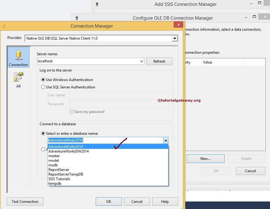
Task: Collapse the database name dropdown arrow
Action: click(x=166, y=140)
